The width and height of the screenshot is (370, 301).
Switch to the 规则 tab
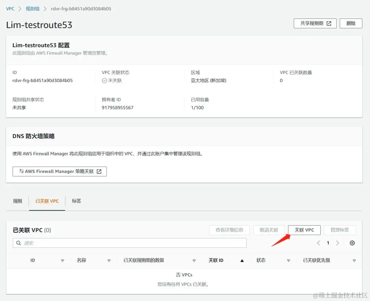[x=17, y=201]
